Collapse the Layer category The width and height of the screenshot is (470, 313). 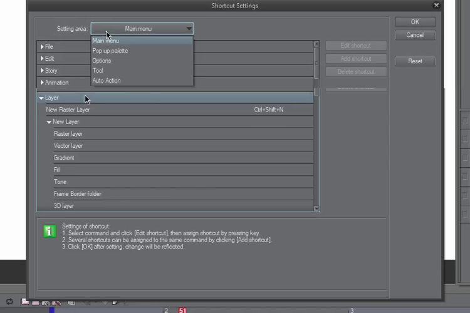pyautogui.click(x=41, y=98)
